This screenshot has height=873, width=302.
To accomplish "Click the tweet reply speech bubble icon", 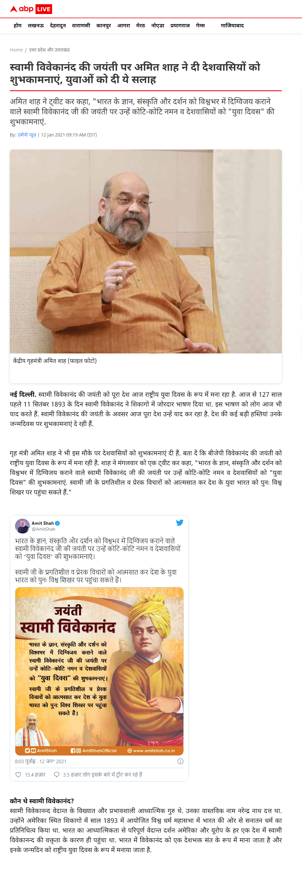I will tap(57, 774).
